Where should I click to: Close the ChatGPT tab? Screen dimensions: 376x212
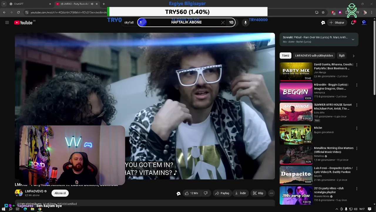(x=50, y=4)
